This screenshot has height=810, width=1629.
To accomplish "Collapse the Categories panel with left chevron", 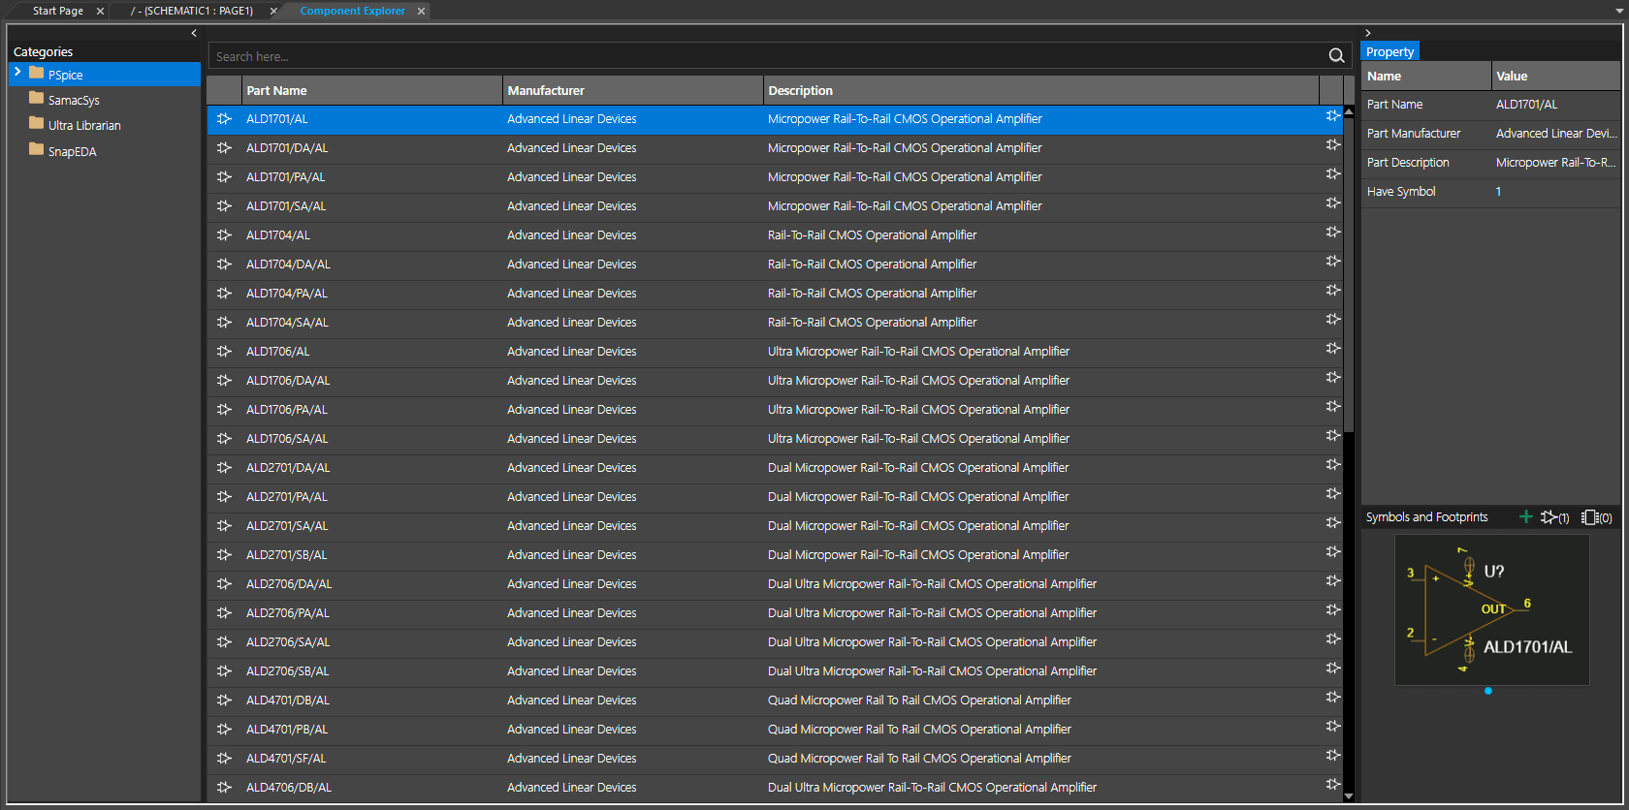I will (194, 33).
